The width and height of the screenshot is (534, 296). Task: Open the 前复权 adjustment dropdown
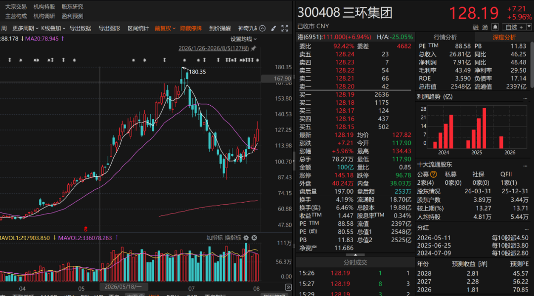tap(165, 28)
